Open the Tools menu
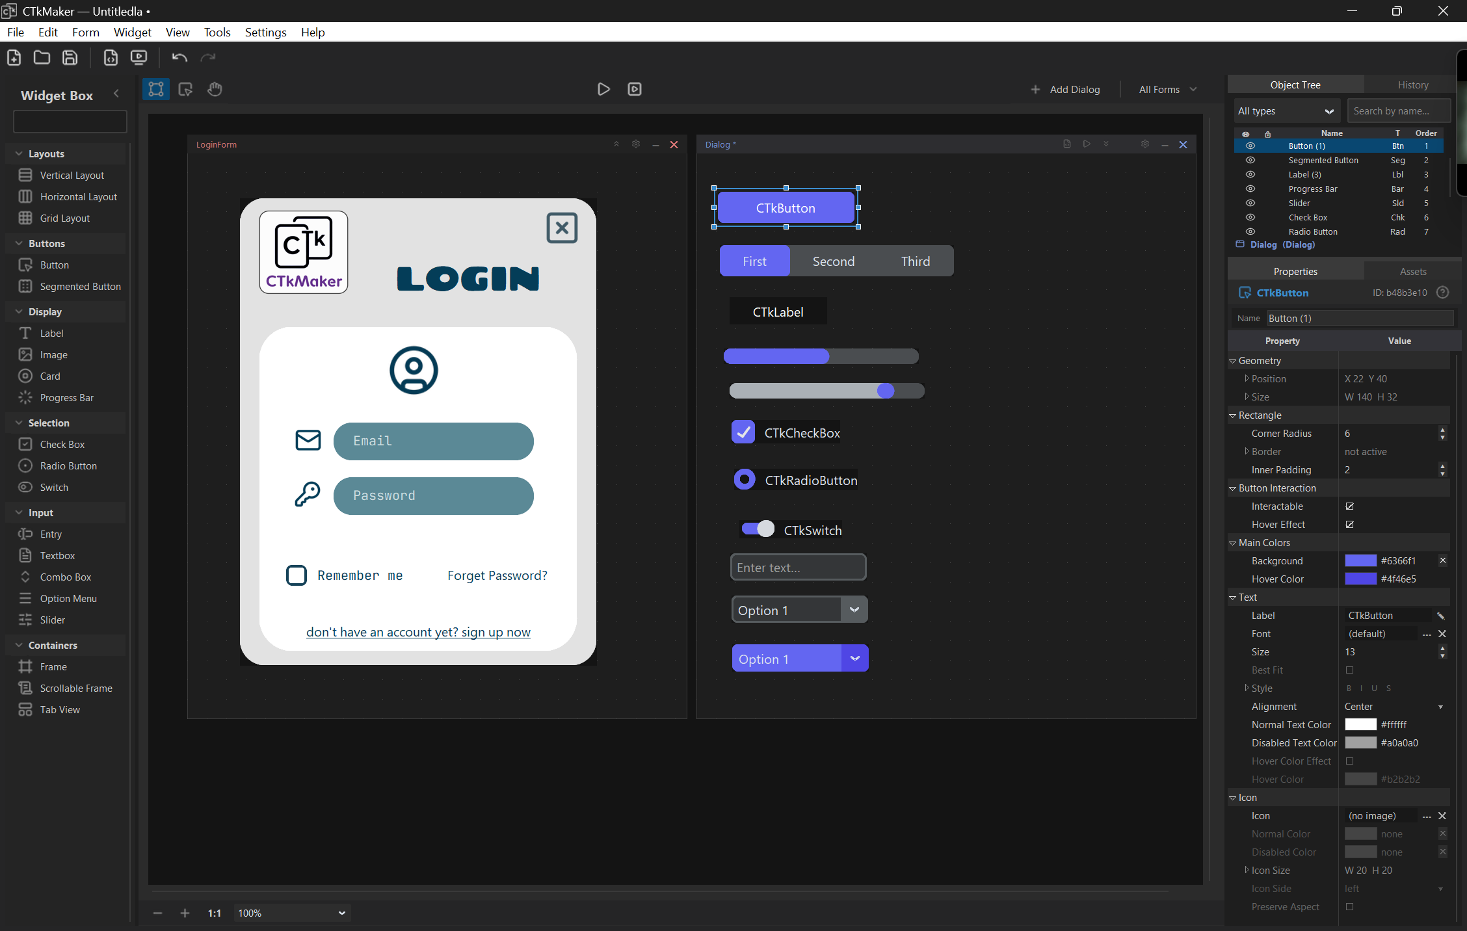1467x931 pixels. pos(217,33)
